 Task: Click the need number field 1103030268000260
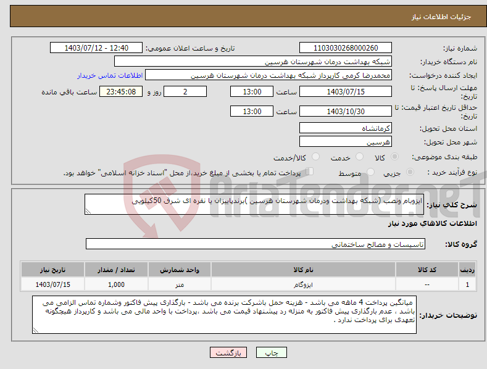coord(346,48)
